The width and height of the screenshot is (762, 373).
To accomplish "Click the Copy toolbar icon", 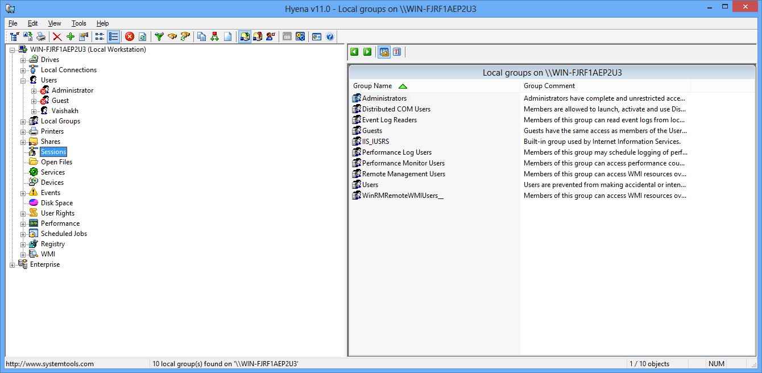I will [202, 36].
